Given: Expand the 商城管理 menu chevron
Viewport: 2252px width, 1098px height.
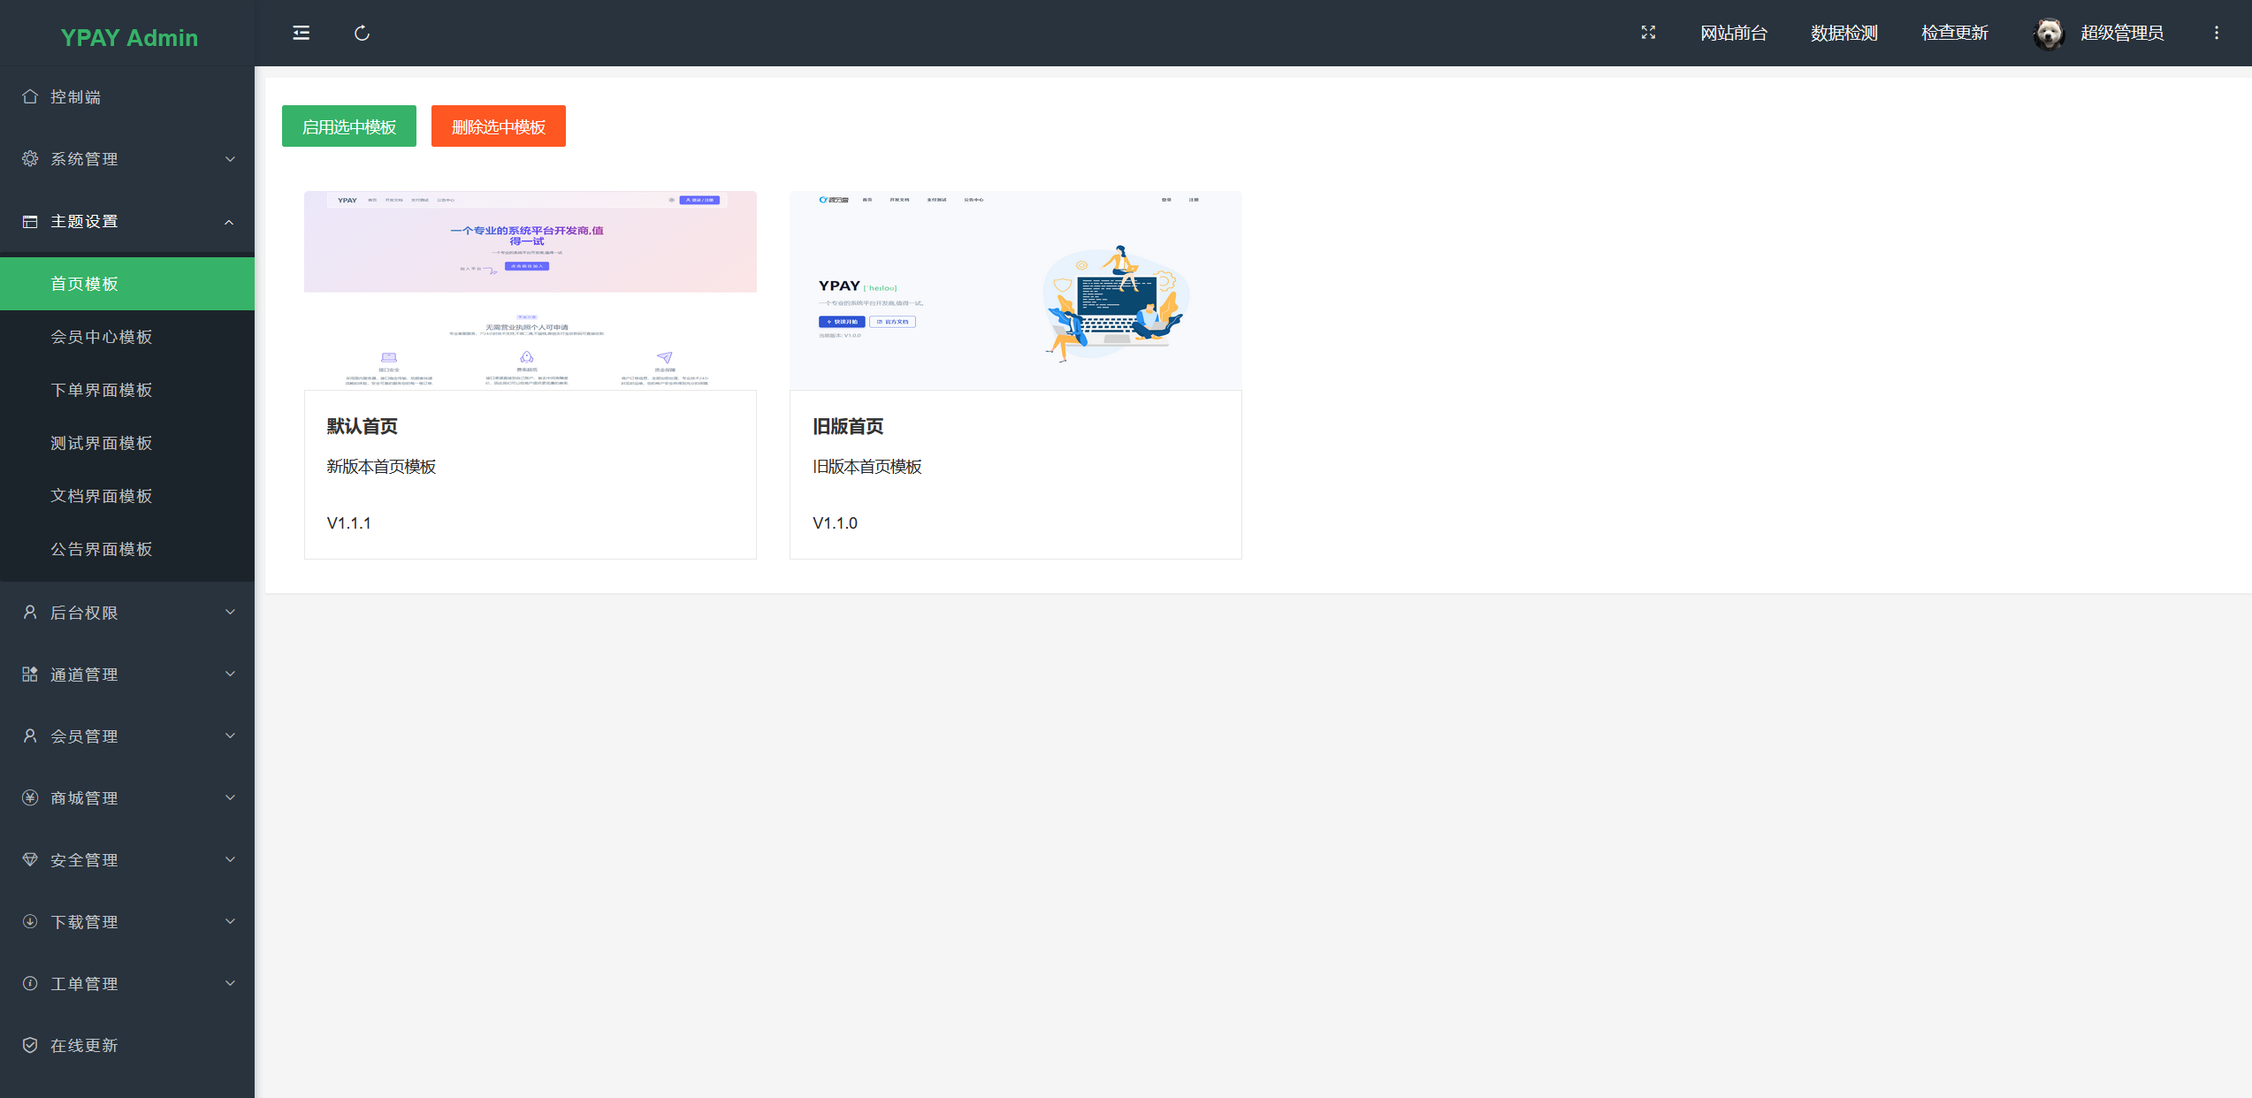Looking at the screenshot, I should pyautogui.click(x=230, y=797).
